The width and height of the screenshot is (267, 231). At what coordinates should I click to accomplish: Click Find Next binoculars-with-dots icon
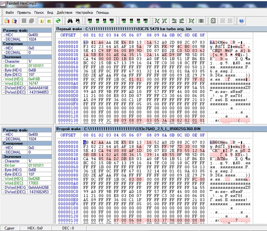pos(78,21)
